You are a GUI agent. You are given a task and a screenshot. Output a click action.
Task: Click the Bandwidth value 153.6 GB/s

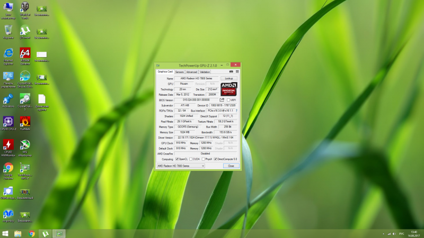[x=225, y=132]
